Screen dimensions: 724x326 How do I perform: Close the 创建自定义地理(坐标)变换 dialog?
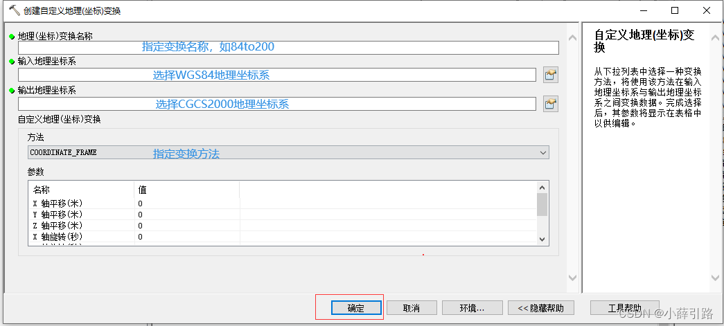[707, 10]
